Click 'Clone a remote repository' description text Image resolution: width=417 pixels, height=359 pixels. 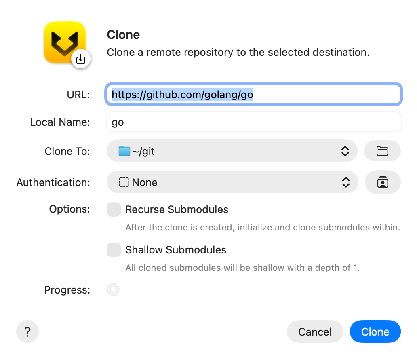tap(238, 53)
